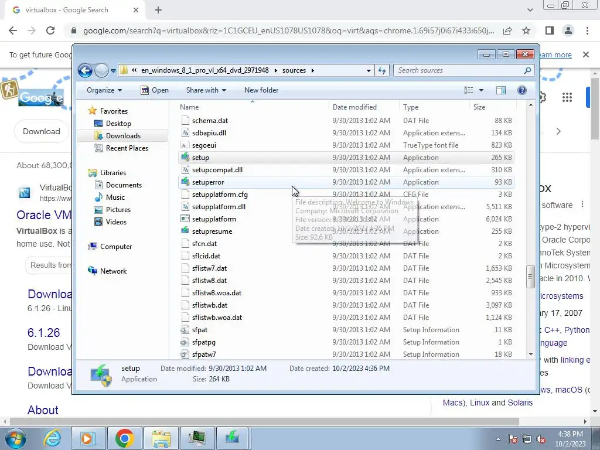Click the Open toolbar button

click(155, 90)
